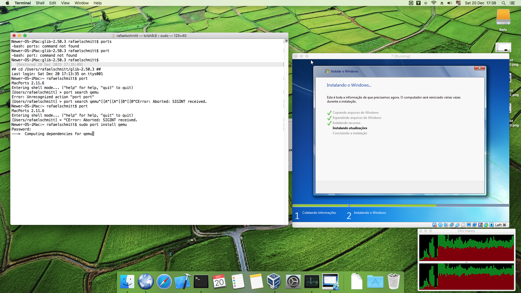Launch Xcode from the Dock

pos(182,282)
